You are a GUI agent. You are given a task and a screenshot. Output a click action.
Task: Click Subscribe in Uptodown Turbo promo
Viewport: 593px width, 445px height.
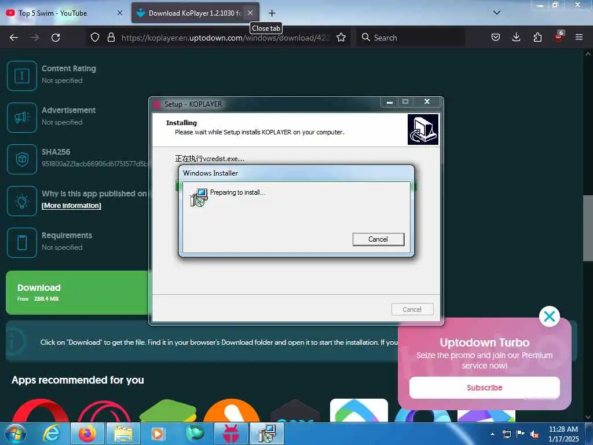coord(485,388)
